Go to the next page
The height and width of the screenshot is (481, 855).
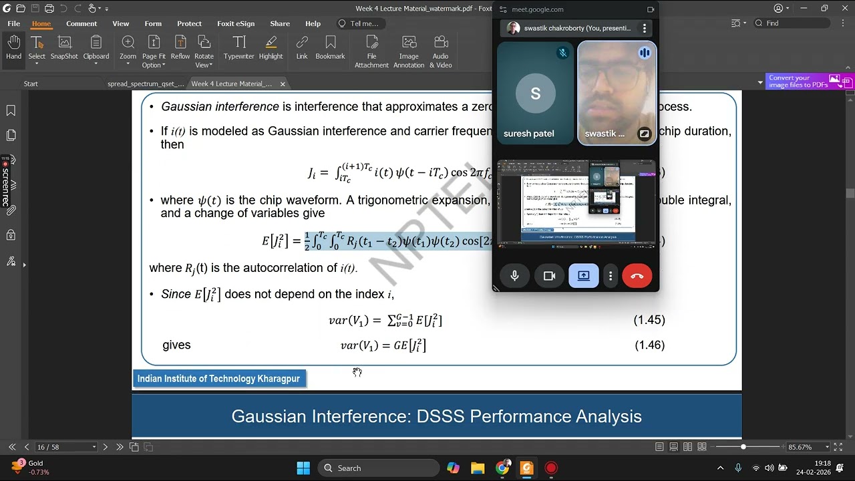[x=105, y=447]
